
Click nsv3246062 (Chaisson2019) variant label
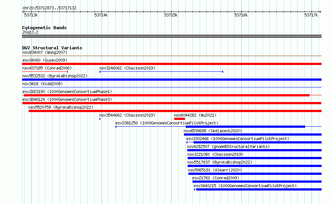(x=127, y=68)
